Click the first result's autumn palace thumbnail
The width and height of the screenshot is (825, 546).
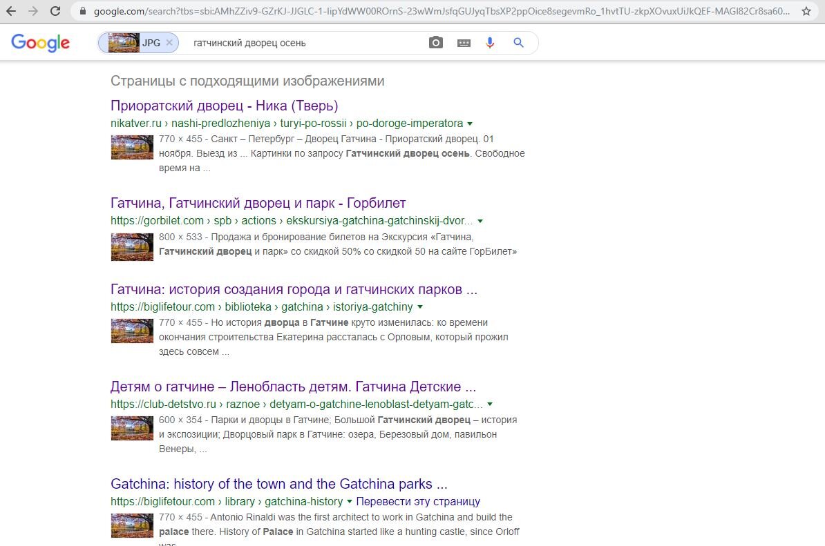coord(131,146)
